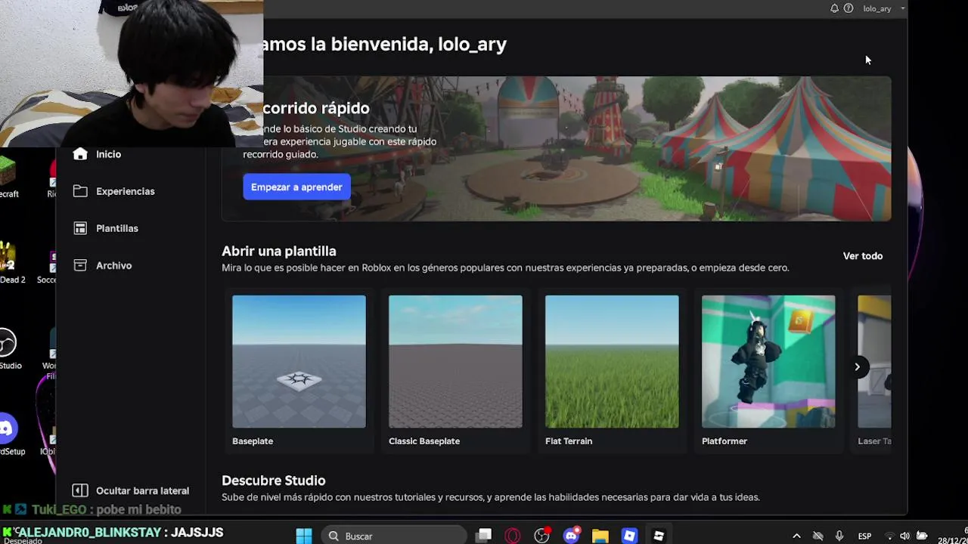The width and height of the screenshot is (968, 544).
Task: Open the black Roblox player taskbar icon
Action: 659,536
